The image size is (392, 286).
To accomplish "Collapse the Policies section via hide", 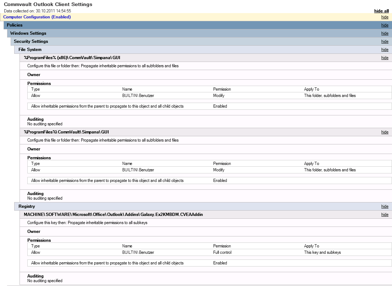I will click(385, 25).
